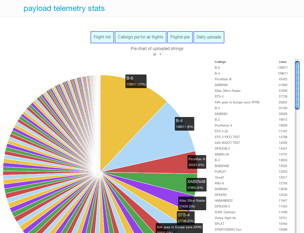The height and width of the screenshot is (233, 304).
Task: Select the B-6 row in legend
Action: point(251,68)
